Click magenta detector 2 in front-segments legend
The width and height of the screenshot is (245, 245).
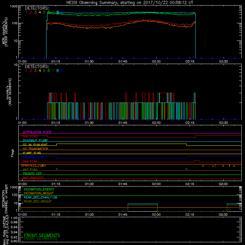(x=31, y=12)
